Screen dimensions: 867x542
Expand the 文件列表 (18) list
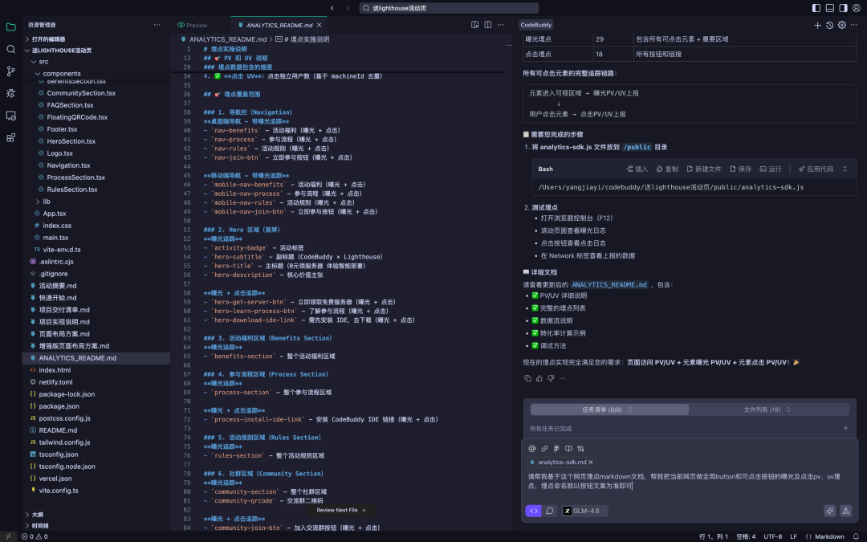pos(767,410)
